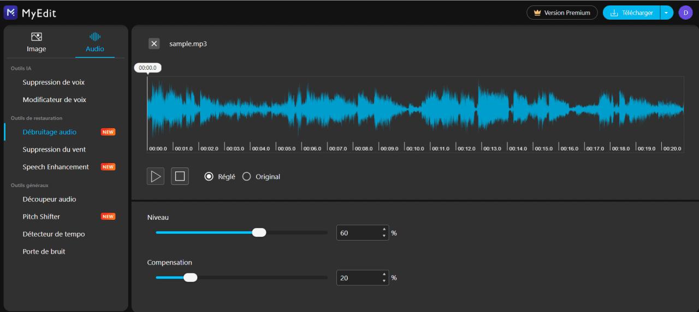Viewport: 699px width, 312px height.
Task: Click the Outils généraux section heading
Action: [x=29, y=185]
